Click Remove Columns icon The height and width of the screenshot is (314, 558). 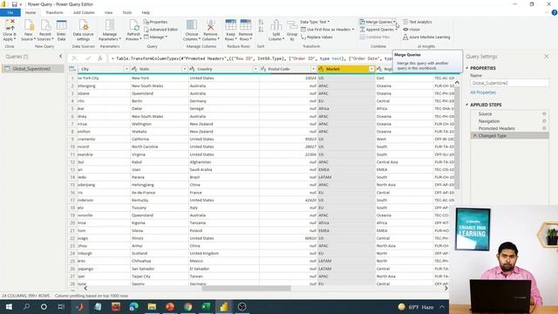click(x=210, y=25)
